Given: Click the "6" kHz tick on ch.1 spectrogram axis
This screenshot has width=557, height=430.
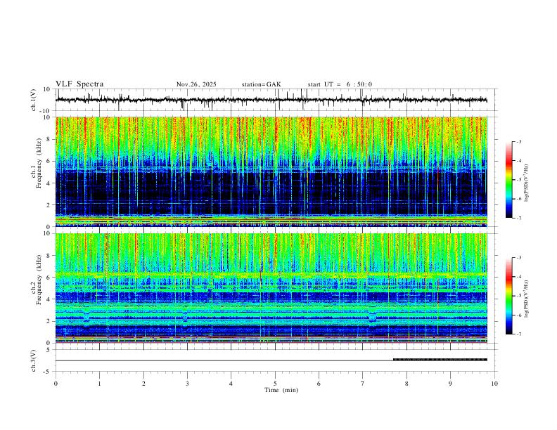Looking at the screenshot, I should coord(49,161).
